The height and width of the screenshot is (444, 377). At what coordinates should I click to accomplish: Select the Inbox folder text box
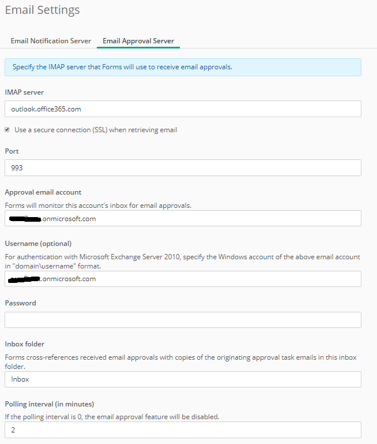coord(183,379)
